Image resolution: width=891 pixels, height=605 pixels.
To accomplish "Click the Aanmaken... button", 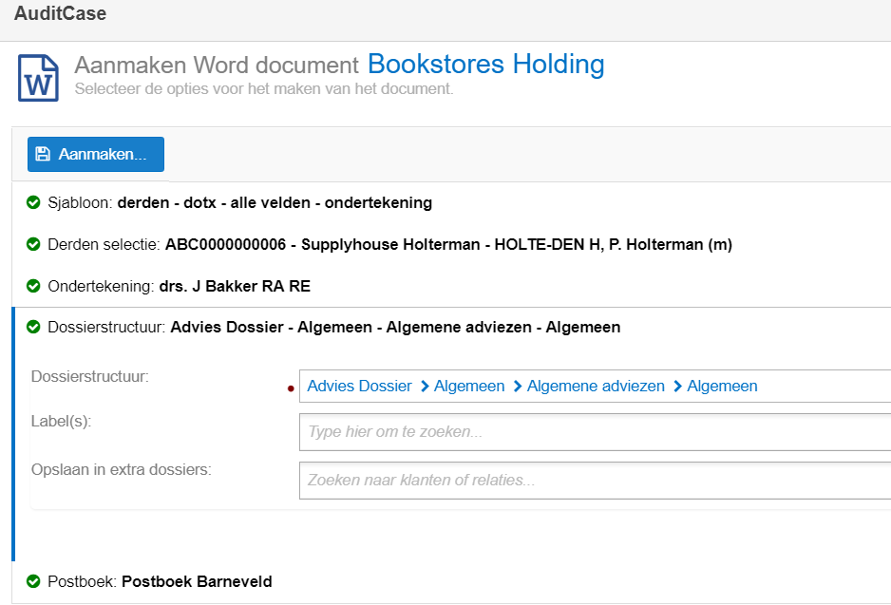I will point(95,154).
